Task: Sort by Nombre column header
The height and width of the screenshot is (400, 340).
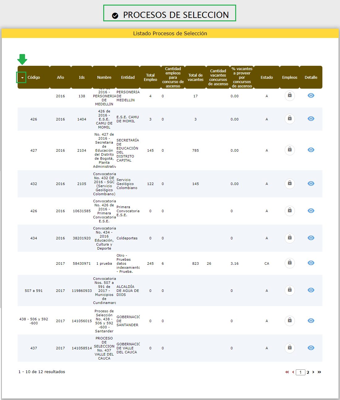Action: coord(104,77)
